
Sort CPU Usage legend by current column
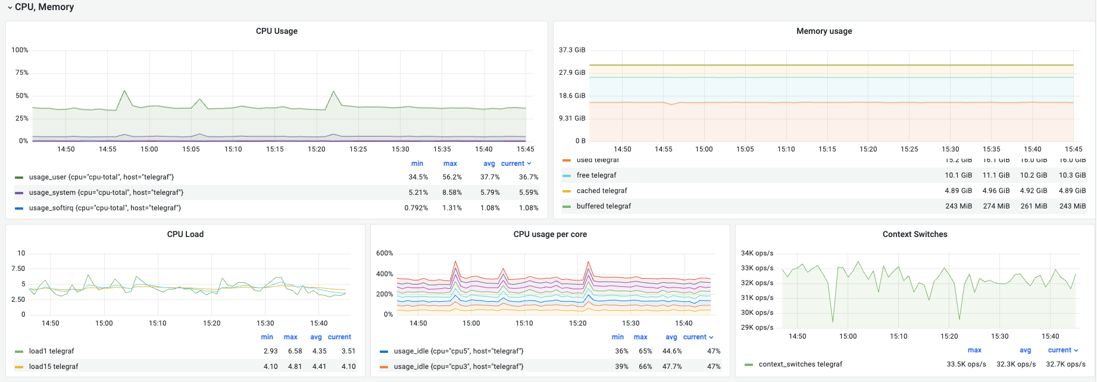click(515, 163)
